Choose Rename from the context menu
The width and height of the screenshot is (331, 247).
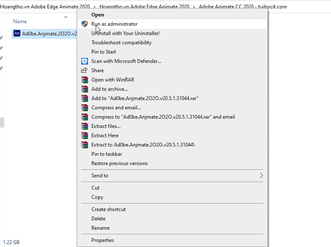point(172,228)
